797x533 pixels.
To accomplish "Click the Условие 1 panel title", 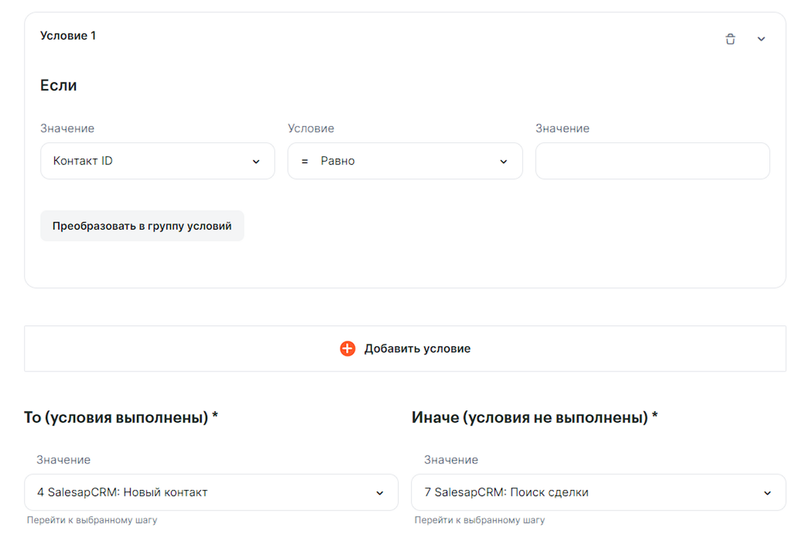I will pyautogui.click(x=68, y=36).
